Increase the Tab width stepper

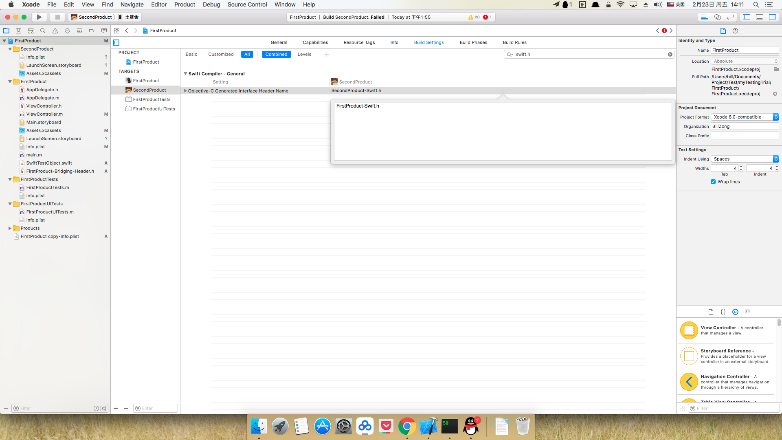tap(741, 167)
